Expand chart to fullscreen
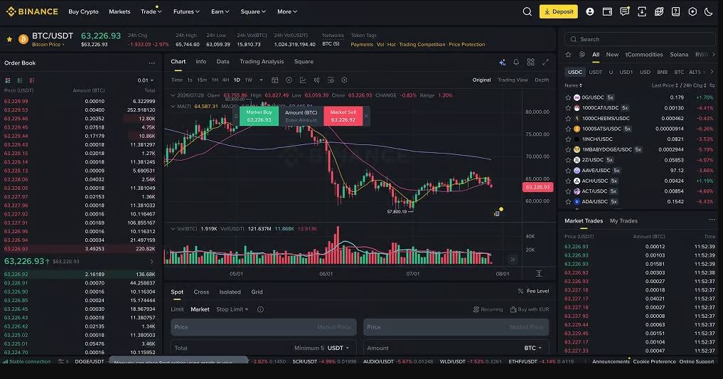723x379 pixels. tap(545, 62)
